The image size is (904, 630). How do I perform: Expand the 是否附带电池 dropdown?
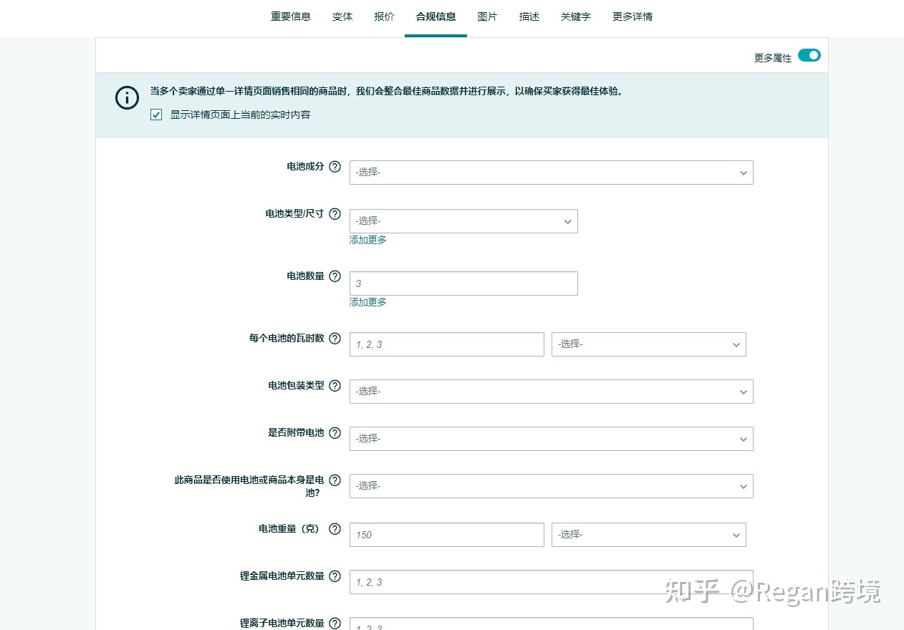pos(551,439)
